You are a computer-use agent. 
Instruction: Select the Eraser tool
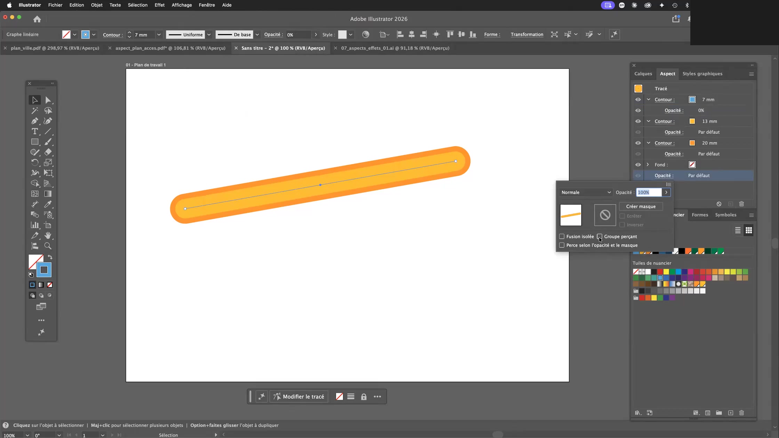coord(48,152)
